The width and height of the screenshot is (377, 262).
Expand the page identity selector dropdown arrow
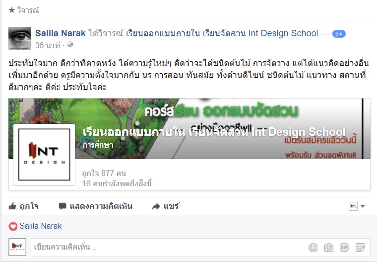[x=363, y=206]
